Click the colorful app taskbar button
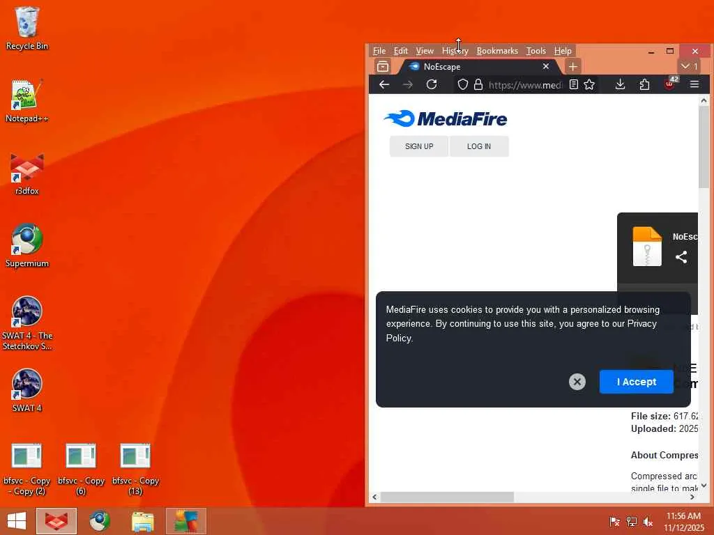The width and height of the screenshot is (714, 535). point(185,521)
